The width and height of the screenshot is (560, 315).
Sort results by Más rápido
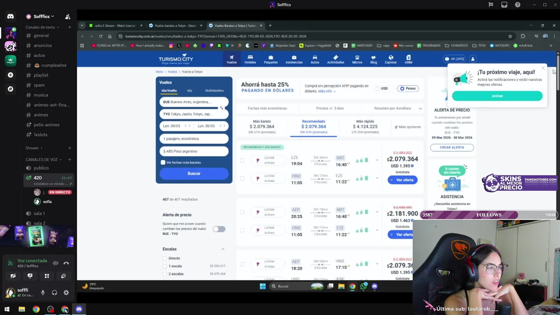[x=365, y=126]
